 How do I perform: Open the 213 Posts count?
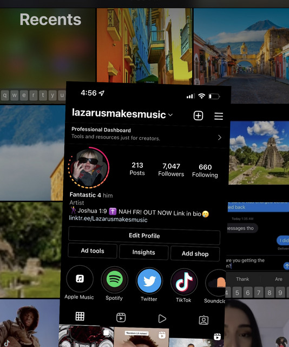point(137,169)
